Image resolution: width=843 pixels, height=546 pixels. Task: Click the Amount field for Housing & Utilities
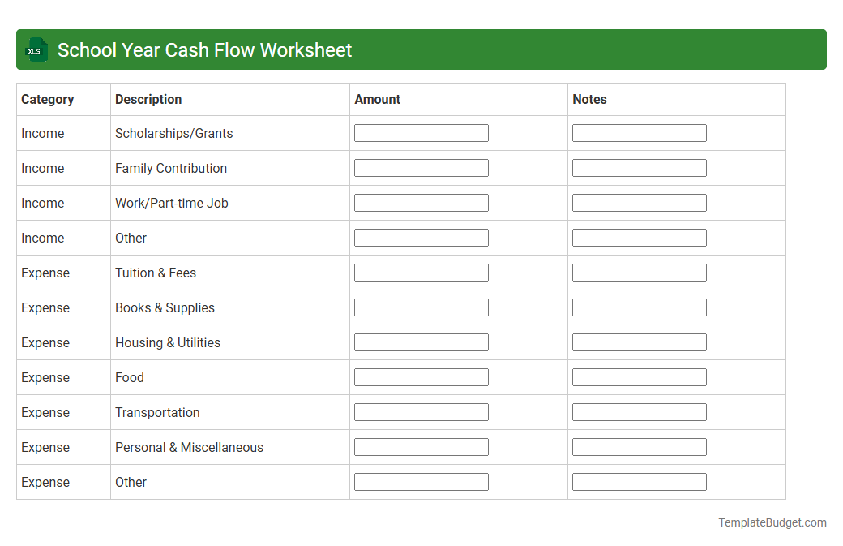[x=421, y=342]
